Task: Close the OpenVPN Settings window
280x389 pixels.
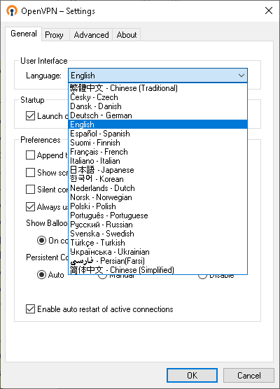Action: [269, 10]
